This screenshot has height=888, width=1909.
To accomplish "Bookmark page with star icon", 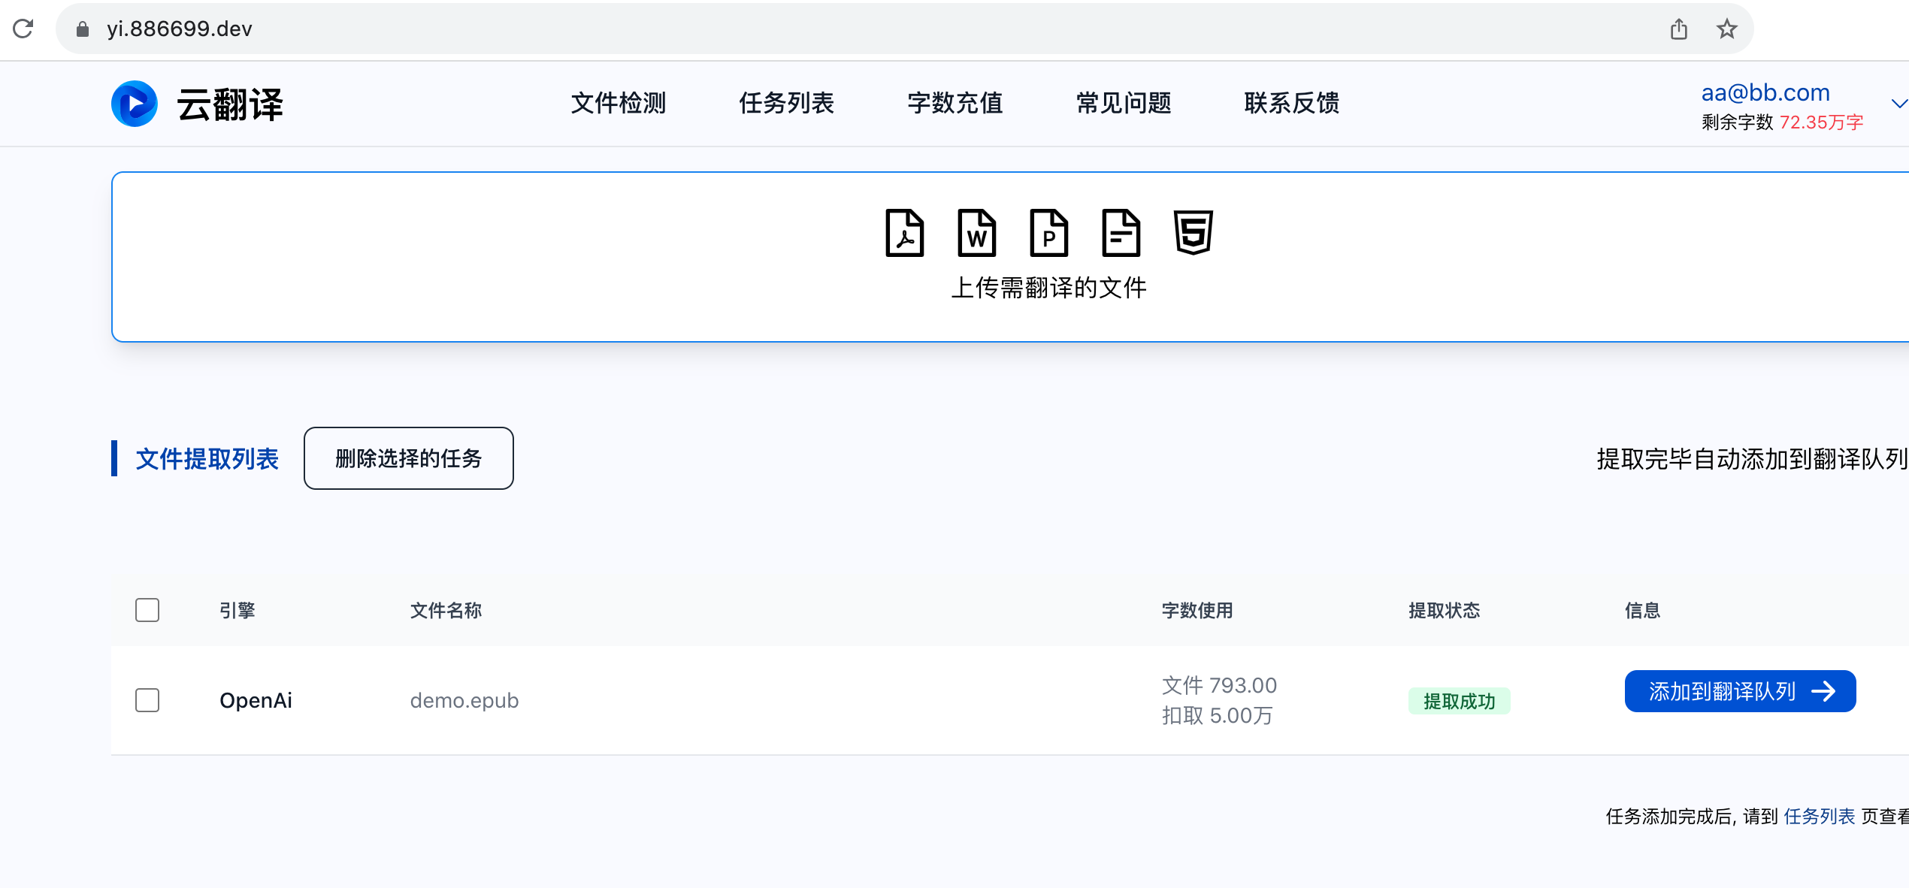I will (x=1726, y=29).
